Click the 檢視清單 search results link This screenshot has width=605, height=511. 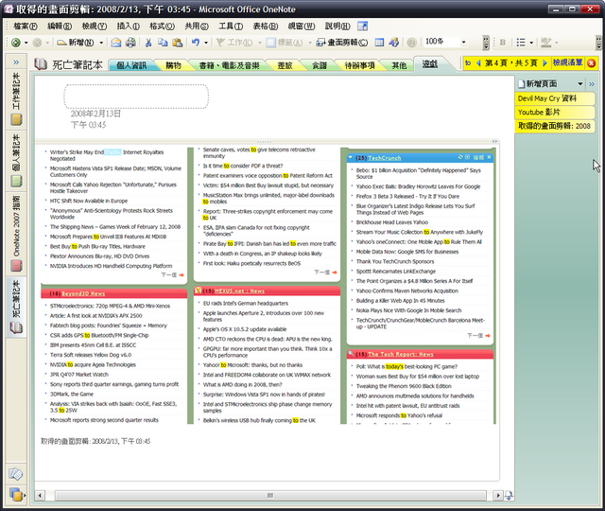click(567, 62)
